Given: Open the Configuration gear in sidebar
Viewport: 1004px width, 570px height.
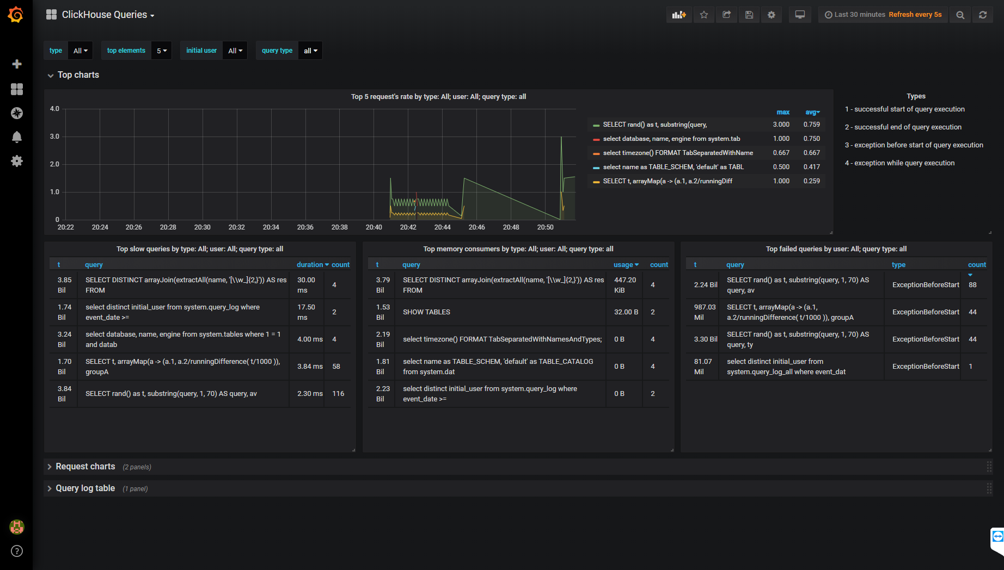Looking at the screenshot, I should click(x=17, y=161).
